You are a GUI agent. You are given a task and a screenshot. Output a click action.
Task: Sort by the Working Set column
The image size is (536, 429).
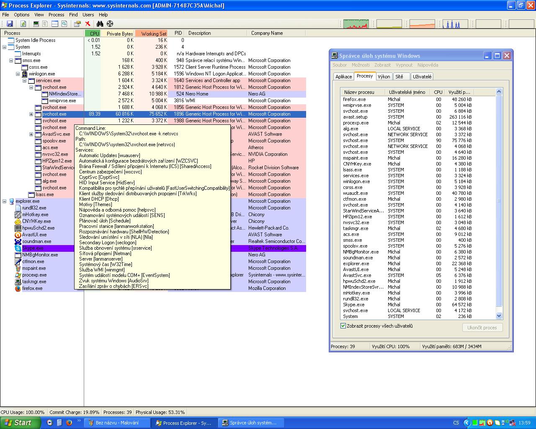[x=151, y=33]
